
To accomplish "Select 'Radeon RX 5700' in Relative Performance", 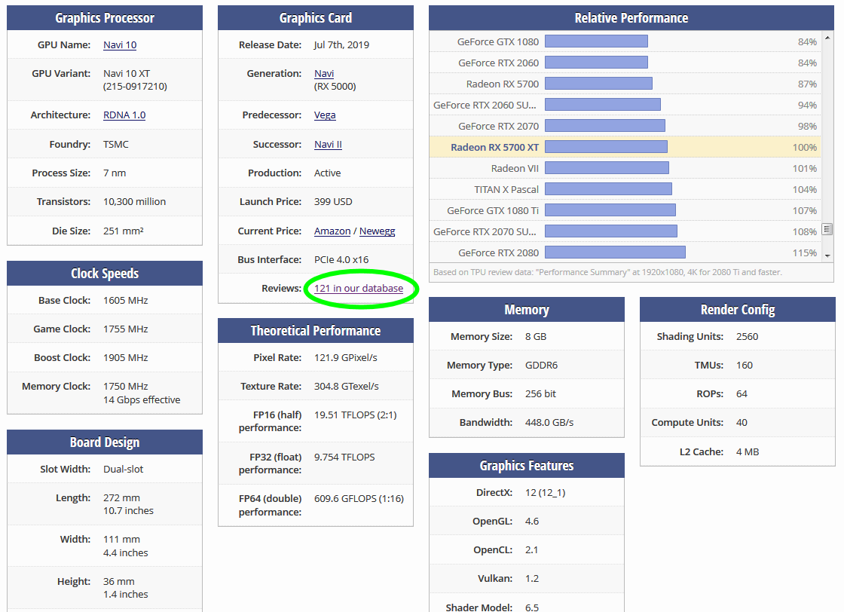I will pos(502,84).
